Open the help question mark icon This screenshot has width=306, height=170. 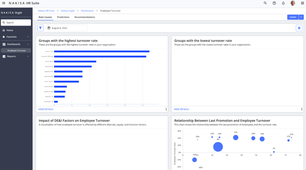coord(274,3)
